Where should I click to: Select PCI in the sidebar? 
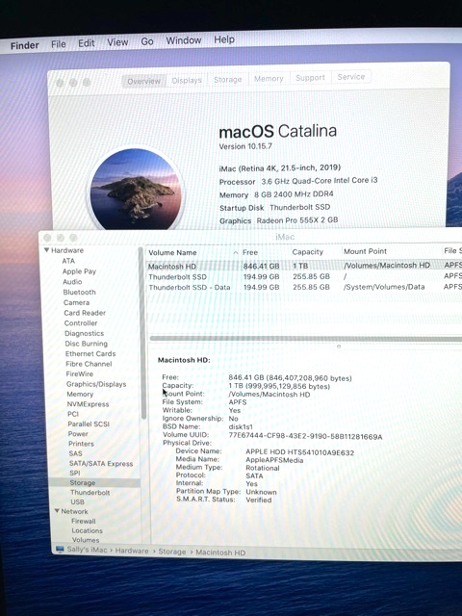pos(73,414)
